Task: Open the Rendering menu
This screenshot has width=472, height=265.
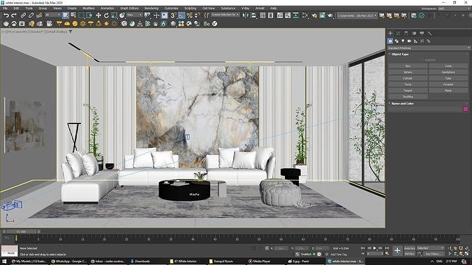Action: pos(152,8)
